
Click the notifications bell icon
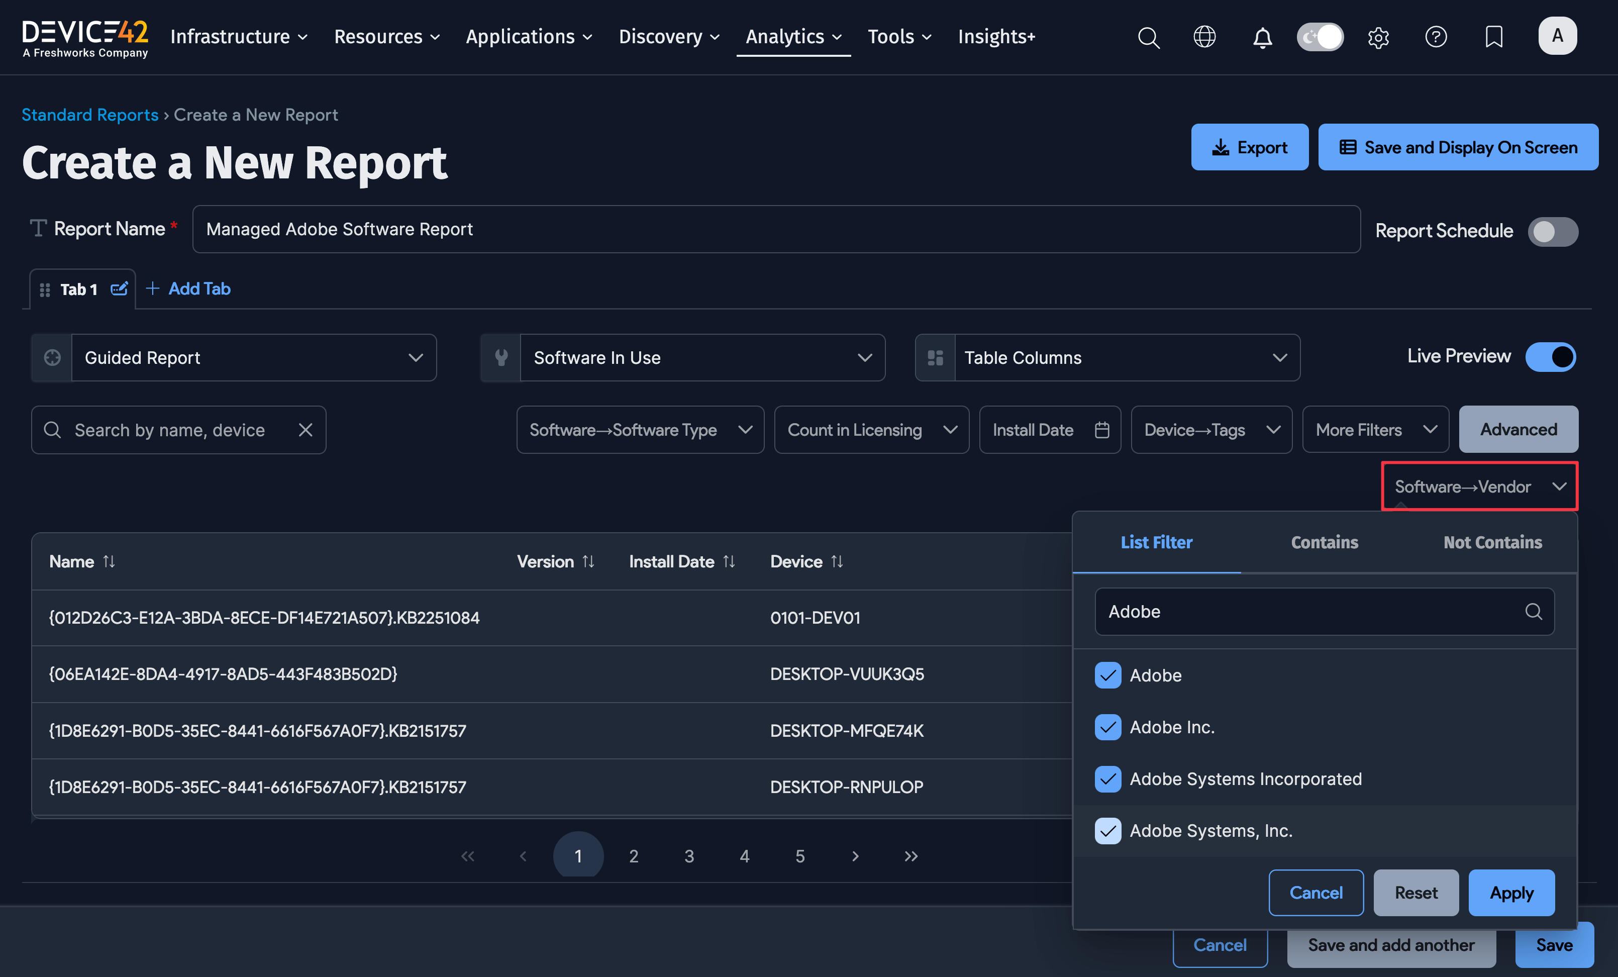pyautogui.click(x=1262, y=37)
